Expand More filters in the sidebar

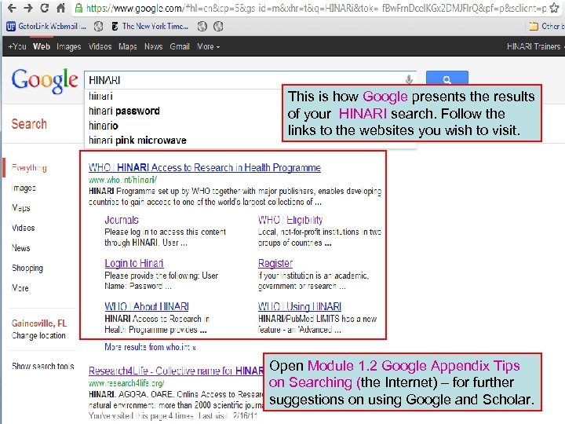click(20, 288)
